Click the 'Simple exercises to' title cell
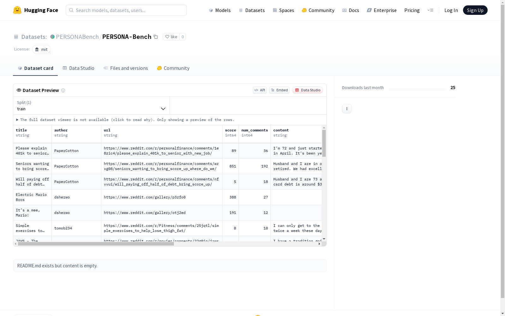 tap(33, 228)
